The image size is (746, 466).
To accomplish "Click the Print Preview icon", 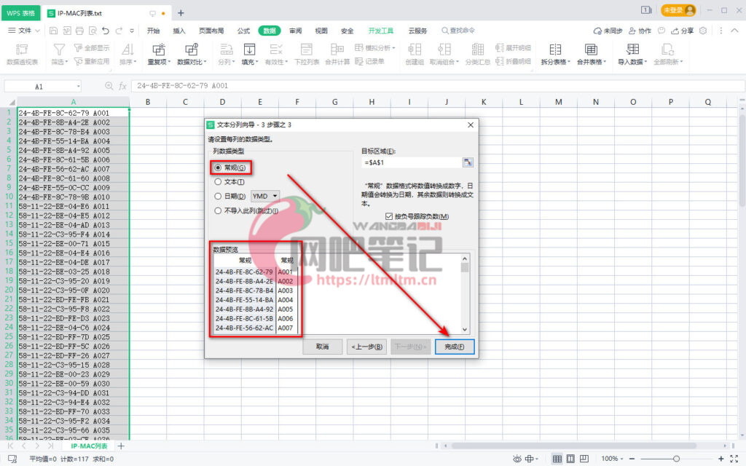I will 93,31.
